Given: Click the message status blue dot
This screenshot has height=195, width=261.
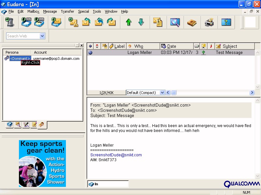Looking at the screenshot, I should pyautogui.click(x=90, y=53).
